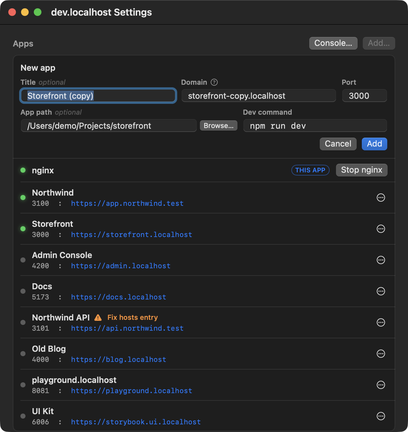Click the Dev command field with npm run dev
Image resolution: width=408 pixels, height=432 pixels.
(315, 126)
